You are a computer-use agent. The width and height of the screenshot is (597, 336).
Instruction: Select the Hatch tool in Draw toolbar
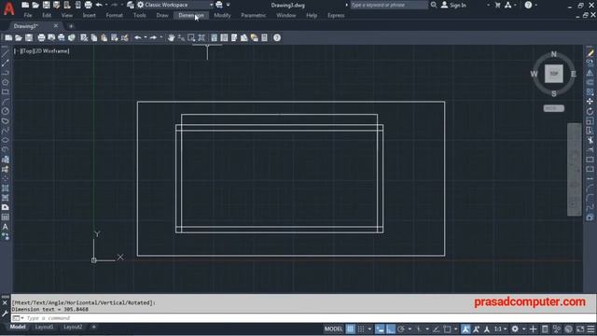(6, 189)
